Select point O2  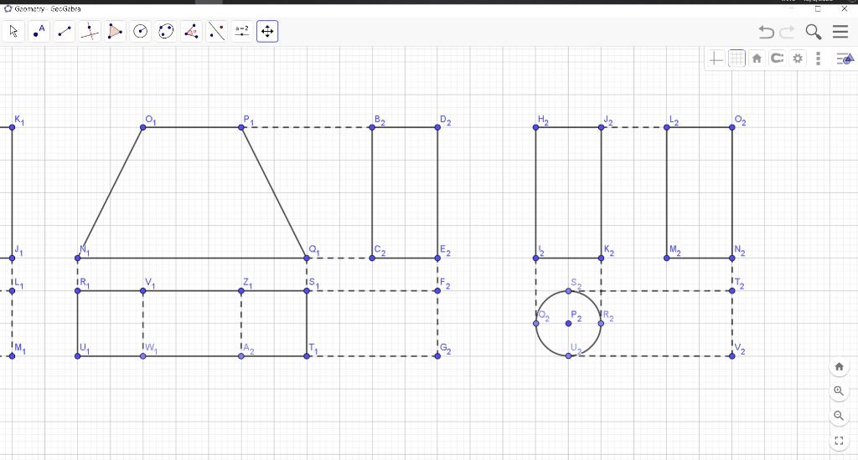click(x=732, y=127)
